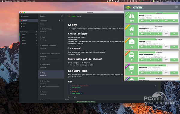Switch note list to compact view
Image resolution: width=180 pixels, height=114 pixels.
pos(62,20)
